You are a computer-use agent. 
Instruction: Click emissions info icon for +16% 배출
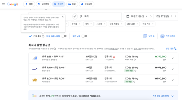pyautogui.click(x=135, y=60)
